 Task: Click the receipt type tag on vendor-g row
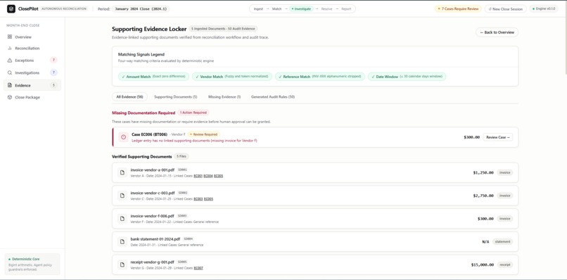tap(505, 265)
